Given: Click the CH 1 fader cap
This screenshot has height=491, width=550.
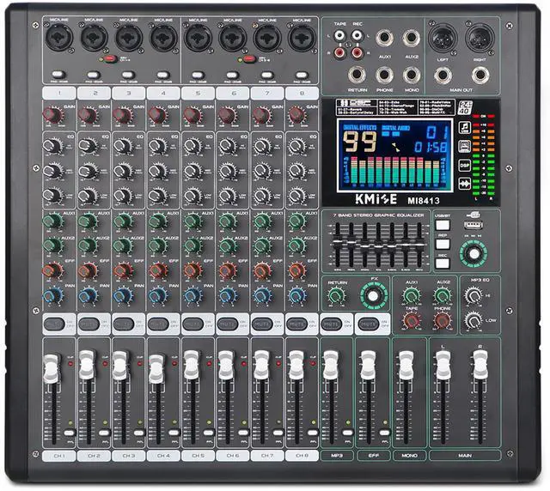Looking at the screenshot, I should [x=52, y=368].
